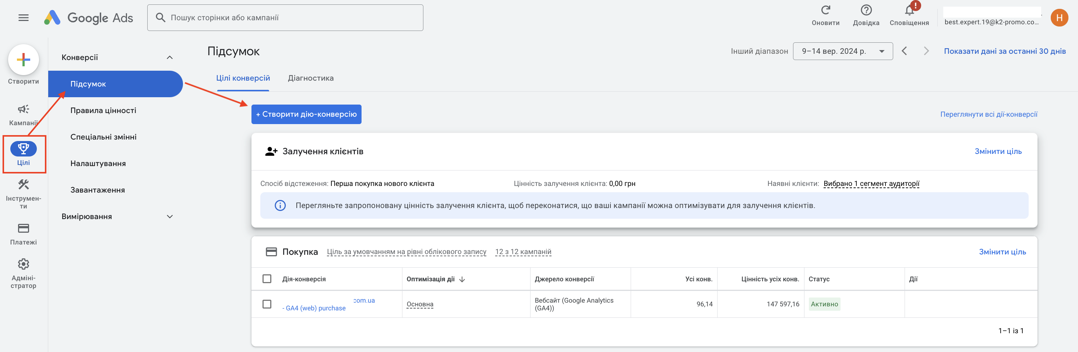This screenshot has height=352, width=1078.
Task: Open Налаштування menu item
Action: [98, 163]
